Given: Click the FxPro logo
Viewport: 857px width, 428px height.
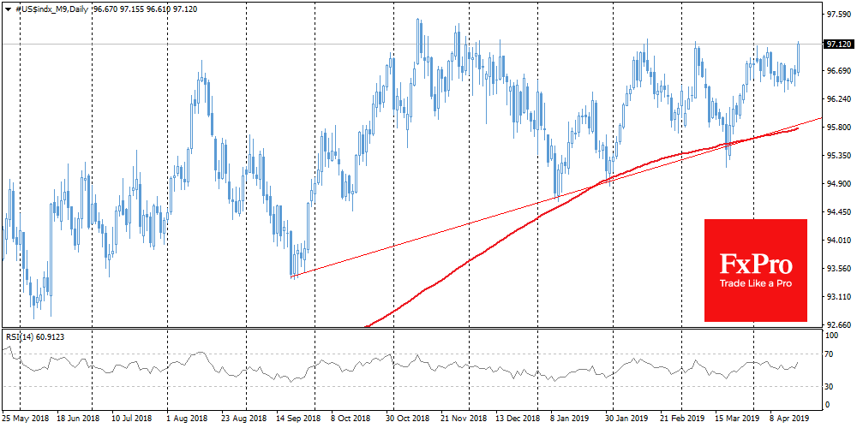Looking at the screenshot, I should (x=755, y=264).
